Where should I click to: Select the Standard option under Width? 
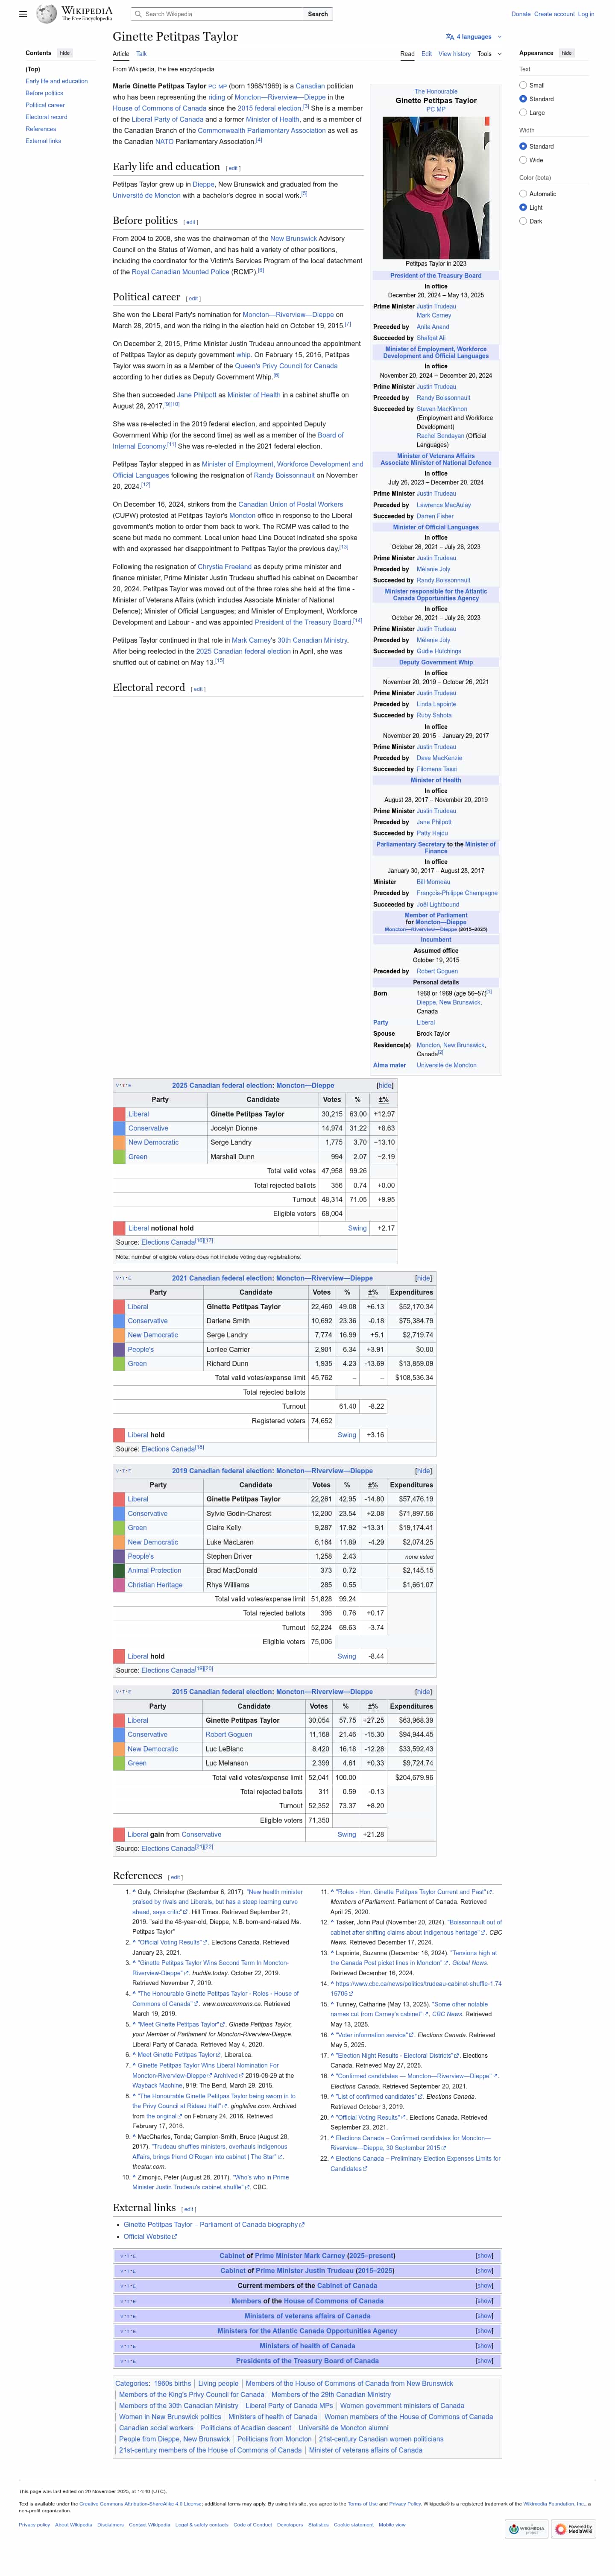click(523, 146)
